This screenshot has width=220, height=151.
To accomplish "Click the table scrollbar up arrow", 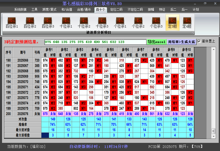I will (214, 49).
